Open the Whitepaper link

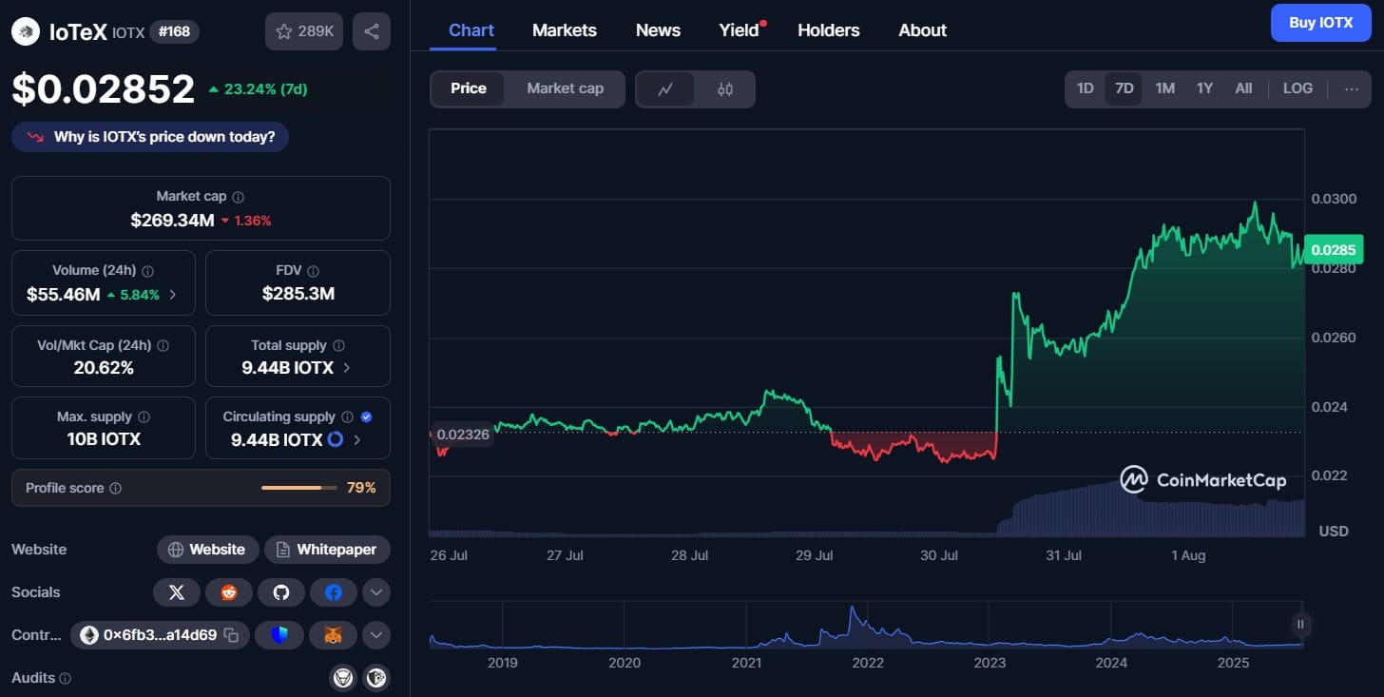pyautogui.click(x=327, y=549)
